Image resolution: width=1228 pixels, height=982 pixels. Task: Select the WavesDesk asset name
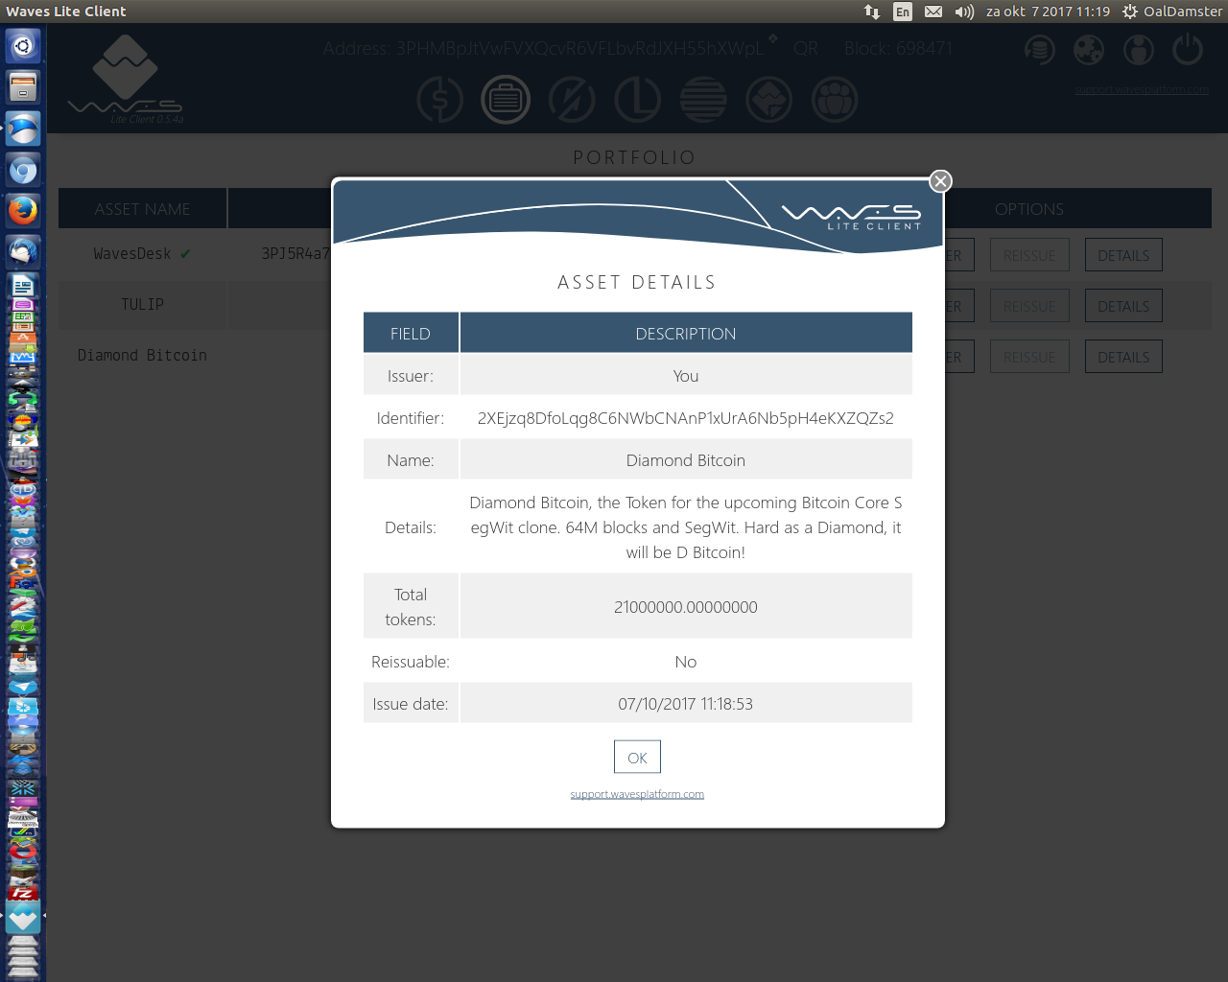coord(132,253)
